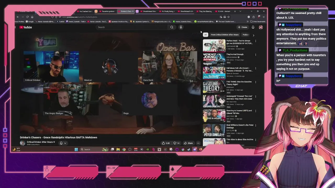Switch to Tourette syndrome browser tab
This screenshot has height=188, width=335.
click(x=107, y=11)
